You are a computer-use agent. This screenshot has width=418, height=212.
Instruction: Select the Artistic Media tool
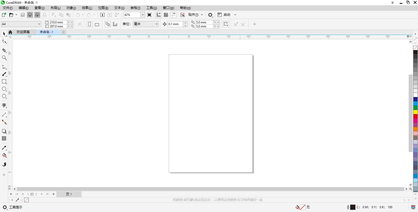(x=4, y=74)
